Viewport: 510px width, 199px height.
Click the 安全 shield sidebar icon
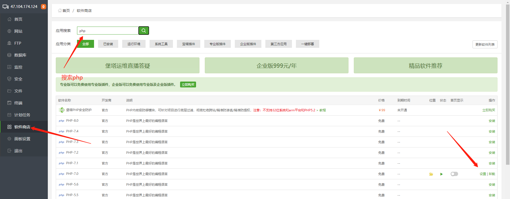(x=9, y=79)
